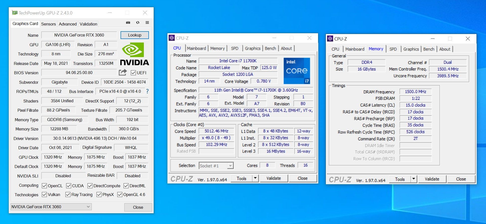Expand Tools dropdown arrow in CPU-Z processor window
486x224 pixels.
coord(255,178)
